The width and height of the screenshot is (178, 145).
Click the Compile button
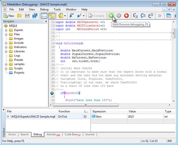coord(96,16)
